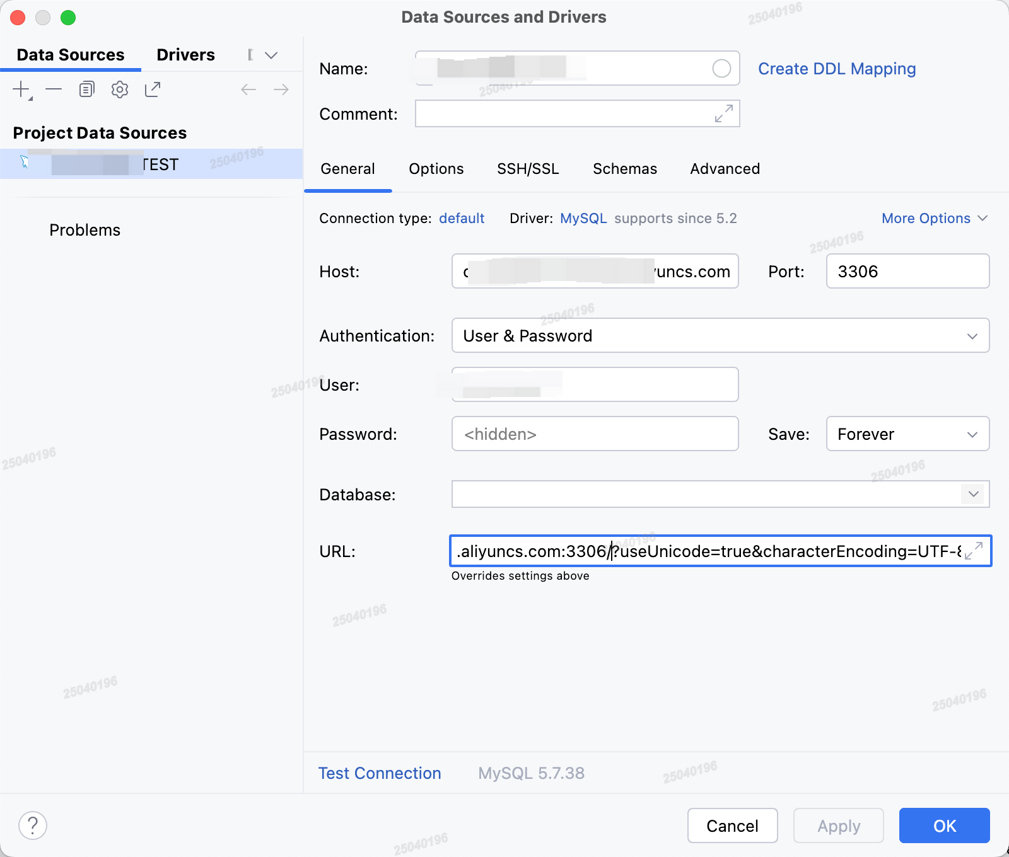The height and width of the screenshot is (857, 1009).
Task: Click the share/export data source icon
Action: pyautogui.click(x=153, y=89)
